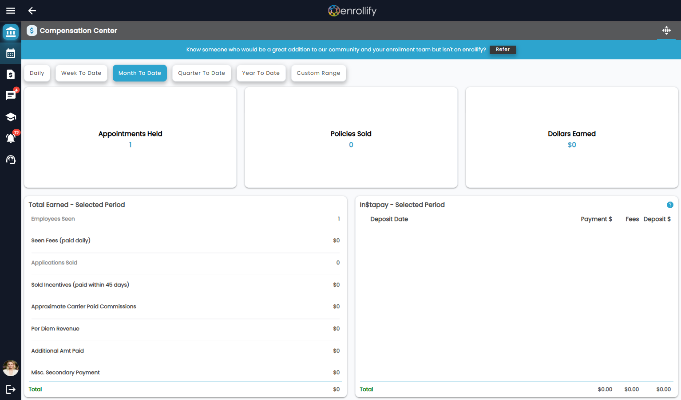Click the In$tapay help question icon
The height and width of the screenshot is (400, 681).
click(670, 205)
